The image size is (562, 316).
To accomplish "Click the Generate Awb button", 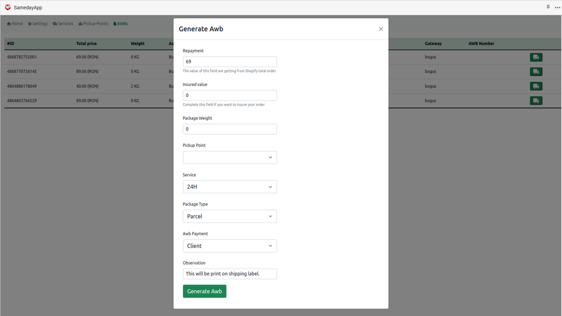I will pyautogui.click(x=204, y=291).
